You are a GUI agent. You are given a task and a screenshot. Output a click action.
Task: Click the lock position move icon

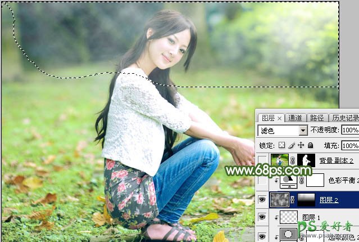301,145
